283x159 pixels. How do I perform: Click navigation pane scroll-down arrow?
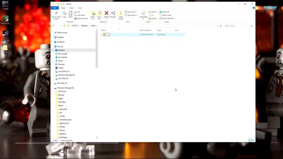(x=97, y=137)
